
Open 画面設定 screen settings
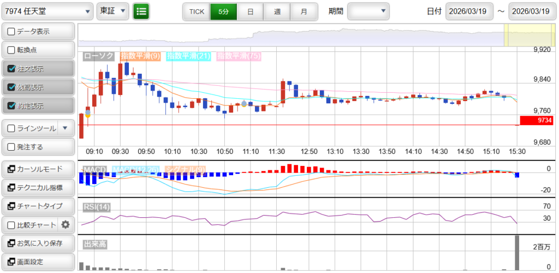38,262
